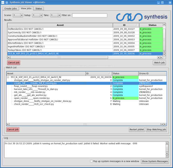
Task: Click the Show System Messages button
Action: (x=155, y=161)
